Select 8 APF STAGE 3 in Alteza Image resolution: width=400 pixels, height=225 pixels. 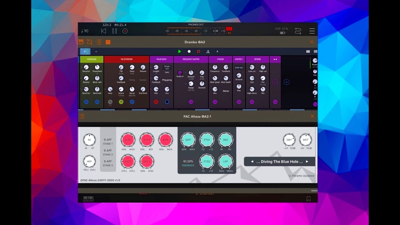(x=108, y=163)
